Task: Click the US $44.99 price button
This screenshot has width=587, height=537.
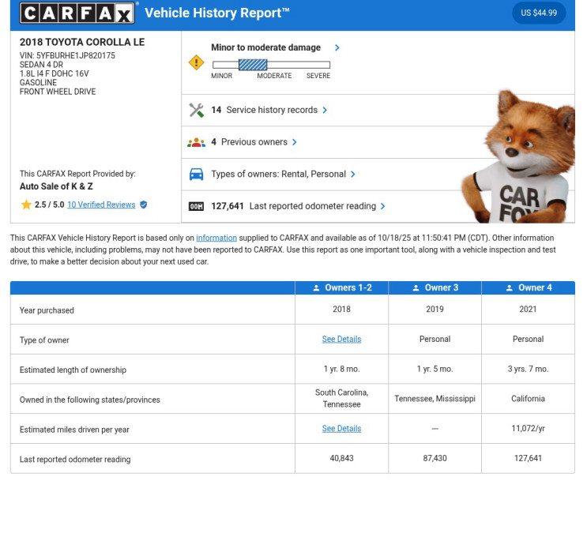Action: click(539, 13)
